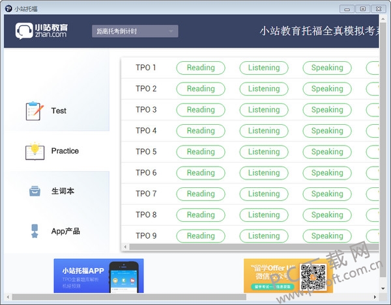The height and width of the screenshot is (305, 391).
Task: Click the Practice lightbulb book icon
Action: pos(35,151)
